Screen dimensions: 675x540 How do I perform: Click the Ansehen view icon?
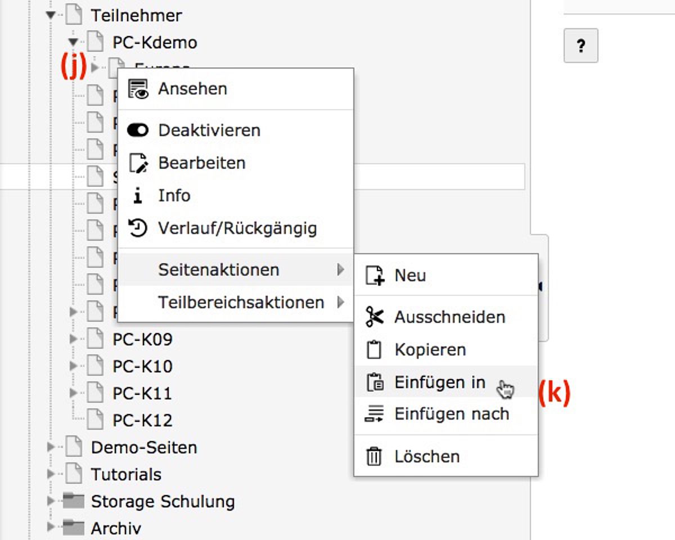[138, 89]
